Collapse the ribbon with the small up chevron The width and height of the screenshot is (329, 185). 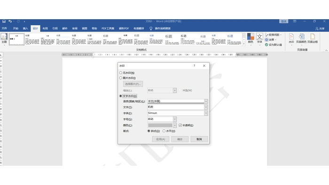pos(326,51)
